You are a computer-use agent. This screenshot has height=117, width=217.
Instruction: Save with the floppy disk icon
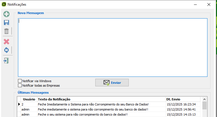pyautogui.click(x=6, y=23)
